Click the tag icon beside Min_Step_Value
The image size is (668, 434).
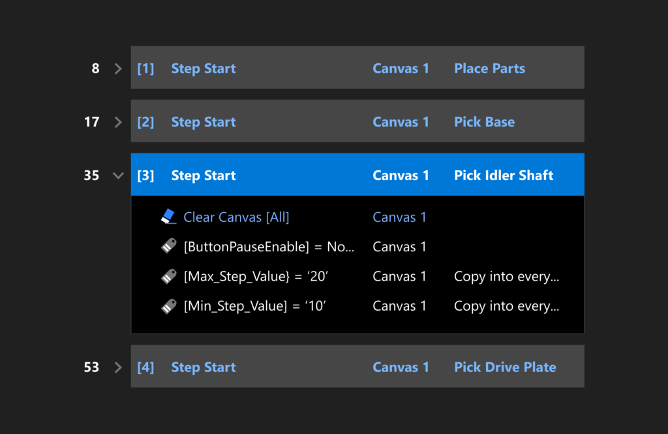coord(168,305)
